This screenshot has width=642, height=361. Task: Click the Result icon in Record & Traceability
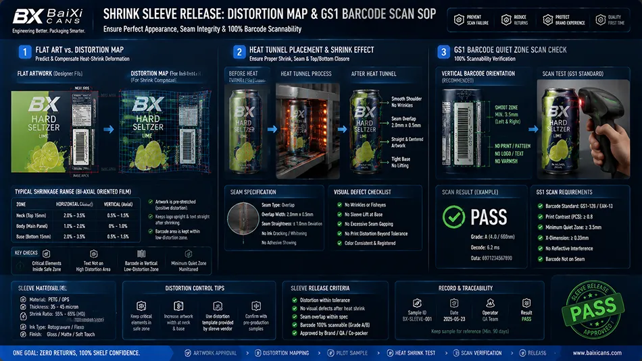pos(526,303)
